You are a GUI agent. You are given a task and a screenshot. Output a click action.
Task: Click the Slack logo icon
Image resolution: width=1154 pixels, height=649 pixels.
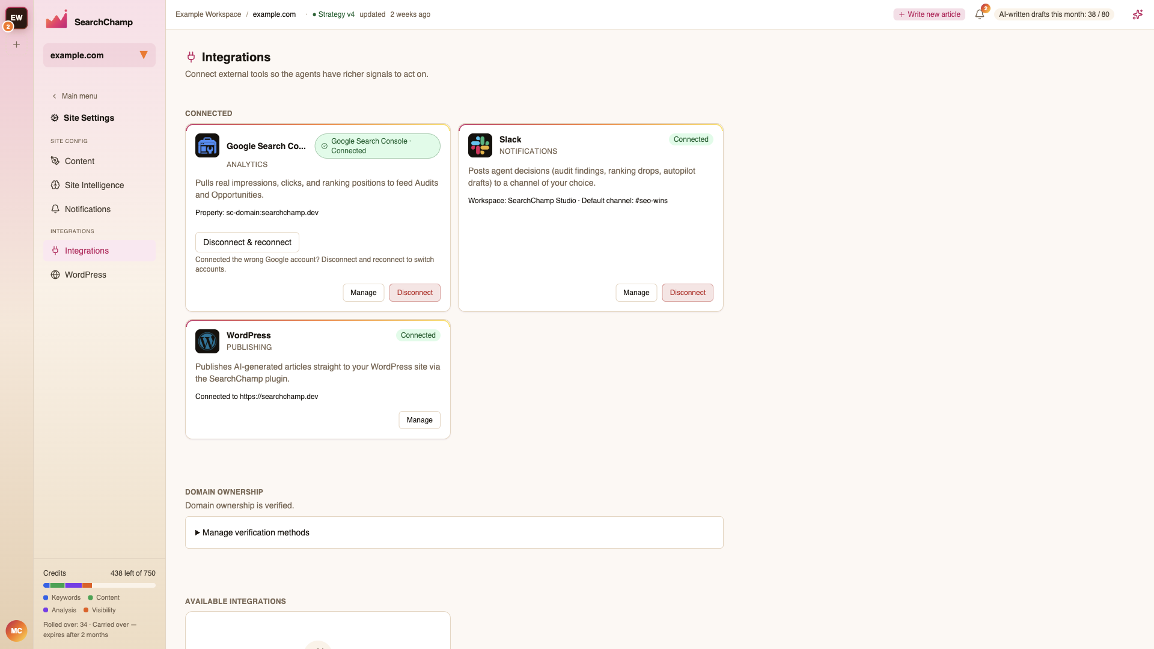pos(480,145)
